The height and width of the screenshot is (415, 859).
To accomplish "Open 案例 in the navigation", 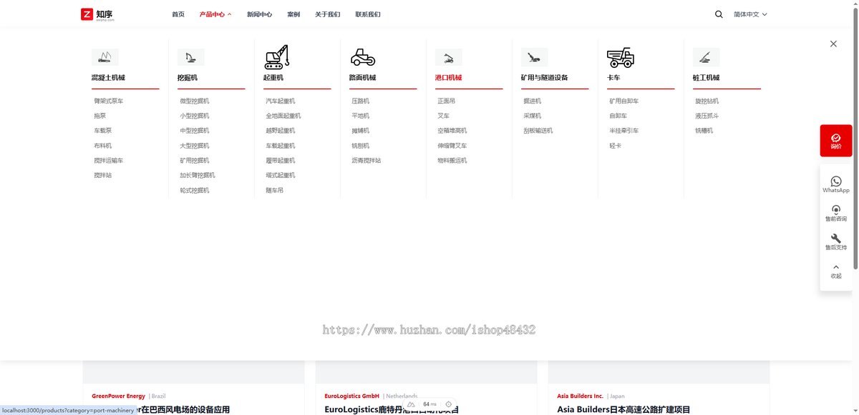I will 293,14.
